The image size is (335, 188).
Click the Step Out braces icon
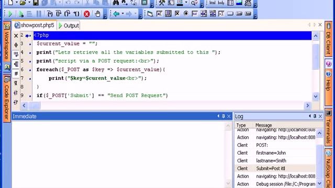[68, 14]
